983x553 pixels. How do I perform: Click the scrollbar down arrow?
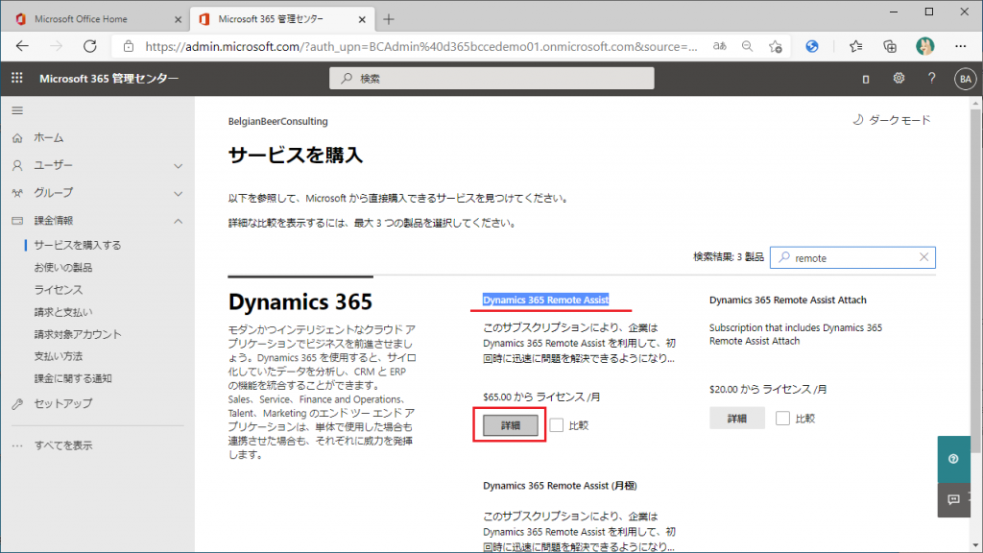975,545
